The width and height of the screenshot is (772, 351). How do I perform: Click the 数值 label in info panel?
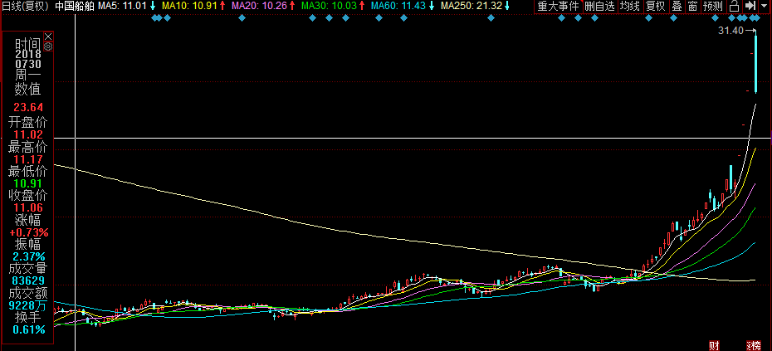point(28,89)
